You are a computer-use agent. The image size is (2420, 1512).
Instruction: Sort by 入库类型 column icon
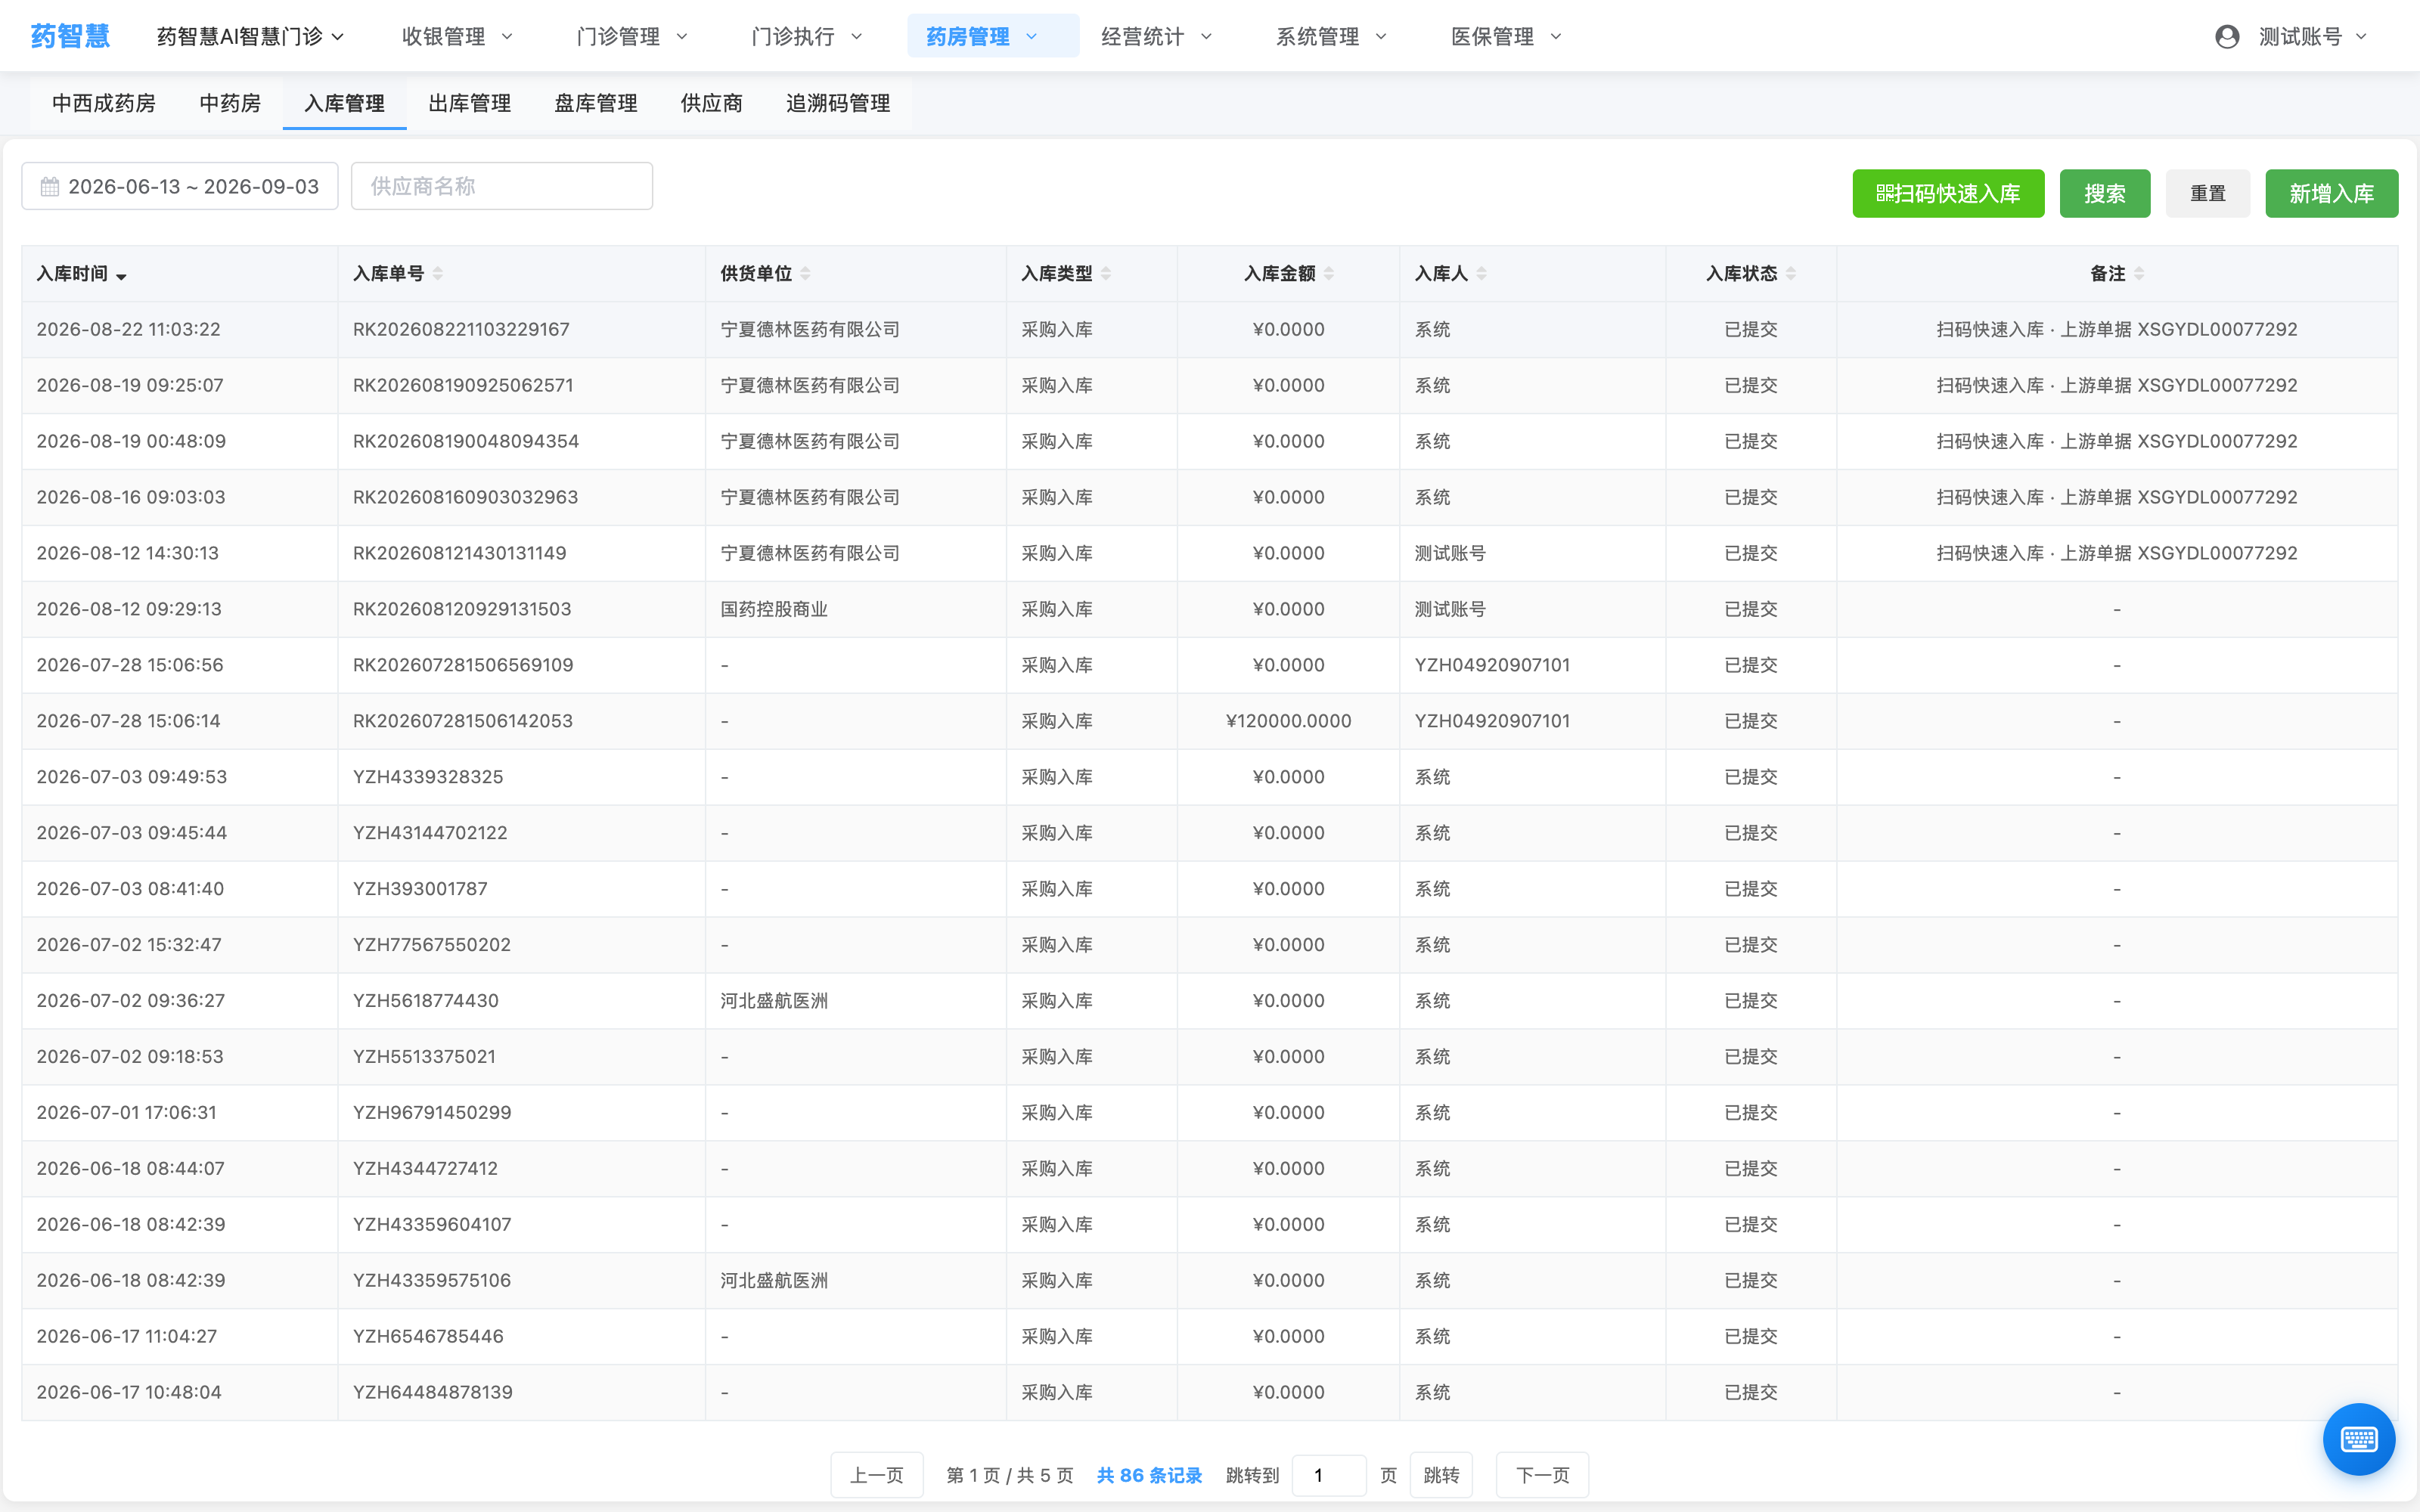pos(1106,274)
